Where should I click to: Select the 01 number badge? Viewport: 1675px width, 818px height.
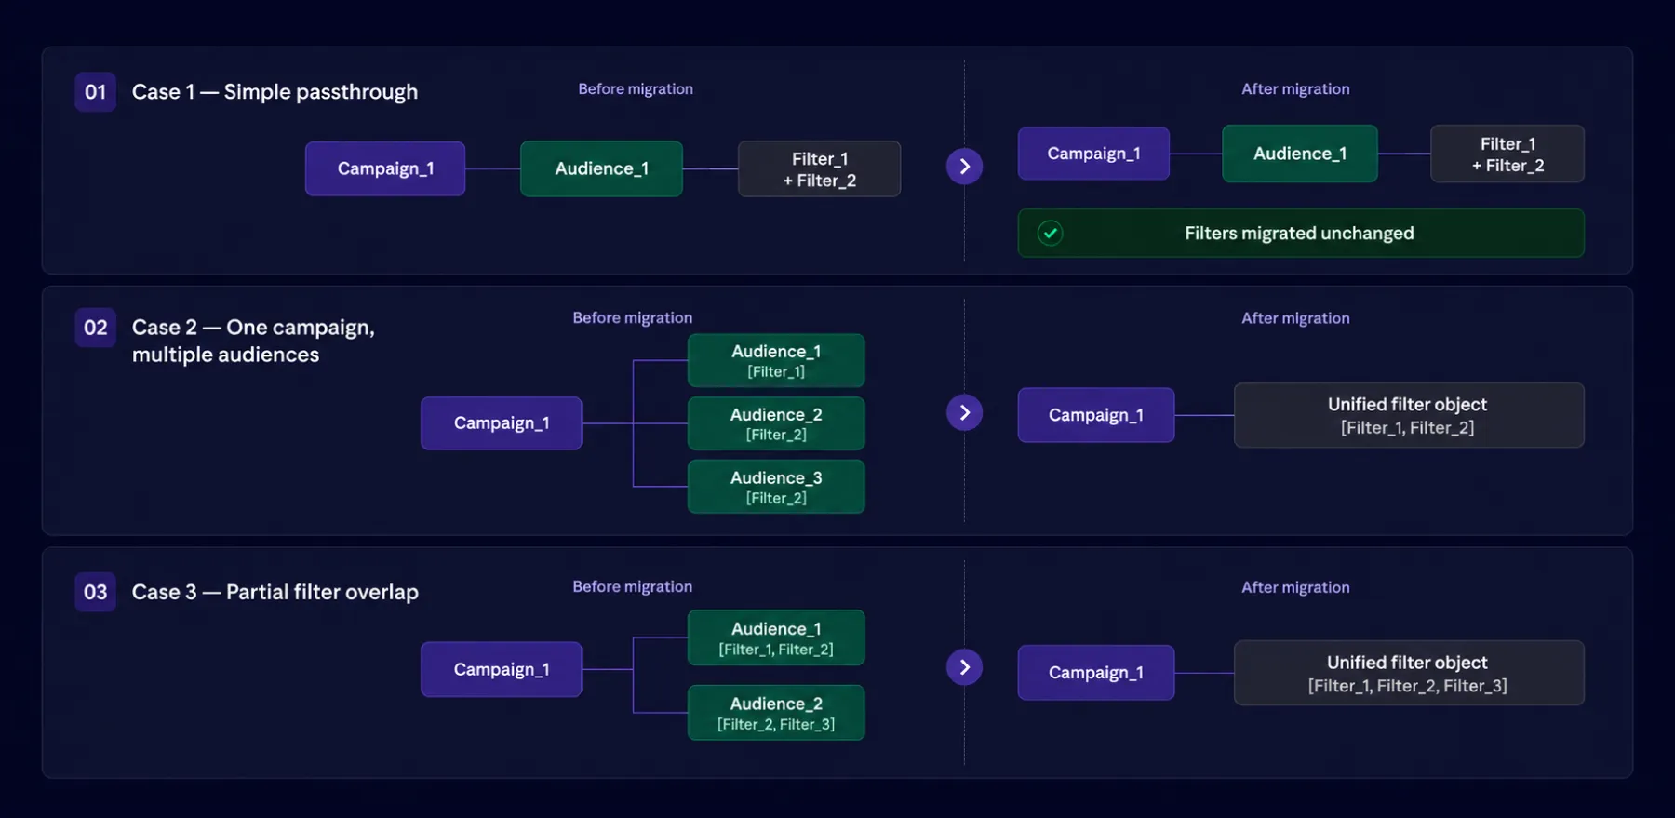pos(95,92)
